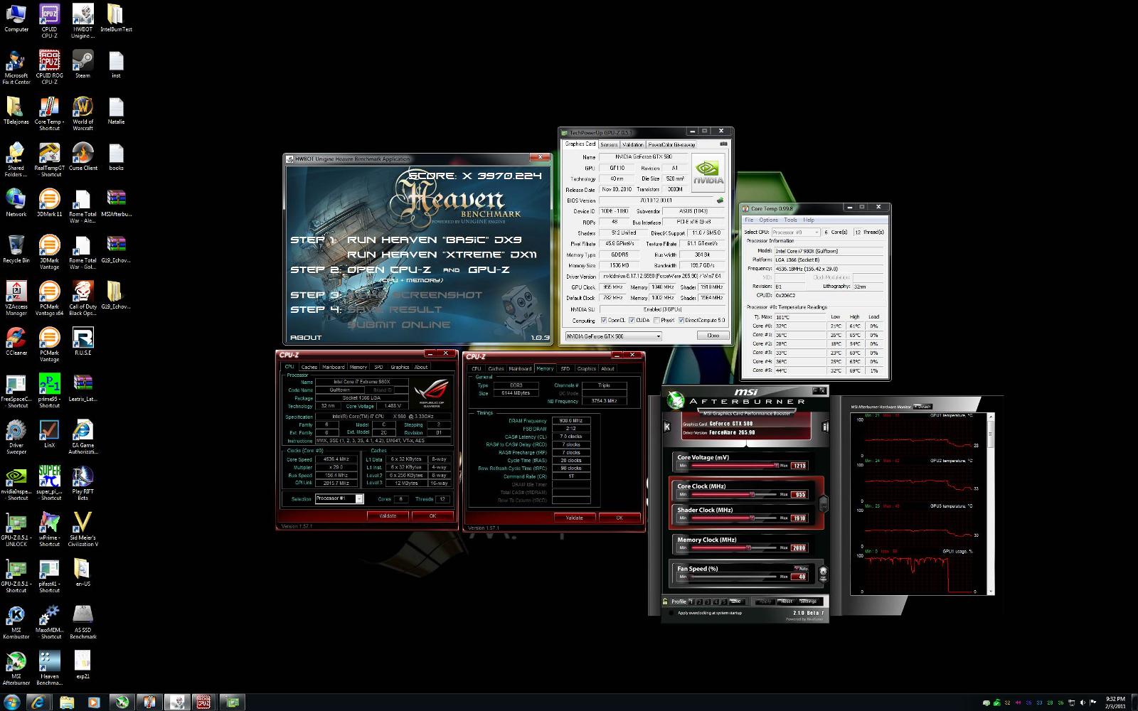Click Internet Explorer in the taskbar

pyautogui.click(x=38, y=702)
